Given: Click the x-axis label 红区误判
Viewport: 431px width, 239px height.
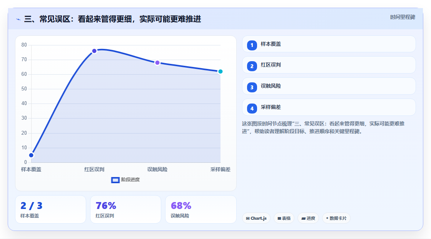Looking at the screenshot, I should click(x=94, y=169).
